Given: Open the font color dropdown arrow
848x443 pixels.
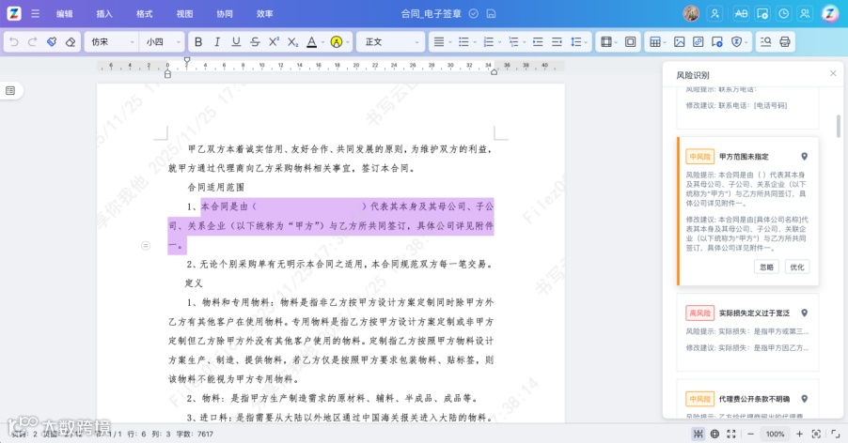Looking at the screenshot, I should 322,42.
